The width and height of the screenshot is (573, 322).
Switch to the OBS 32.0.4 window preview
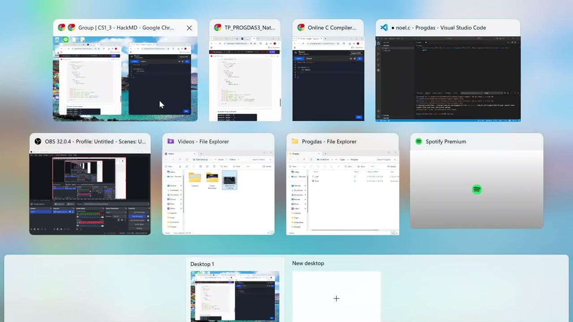(x=90, y=192)
